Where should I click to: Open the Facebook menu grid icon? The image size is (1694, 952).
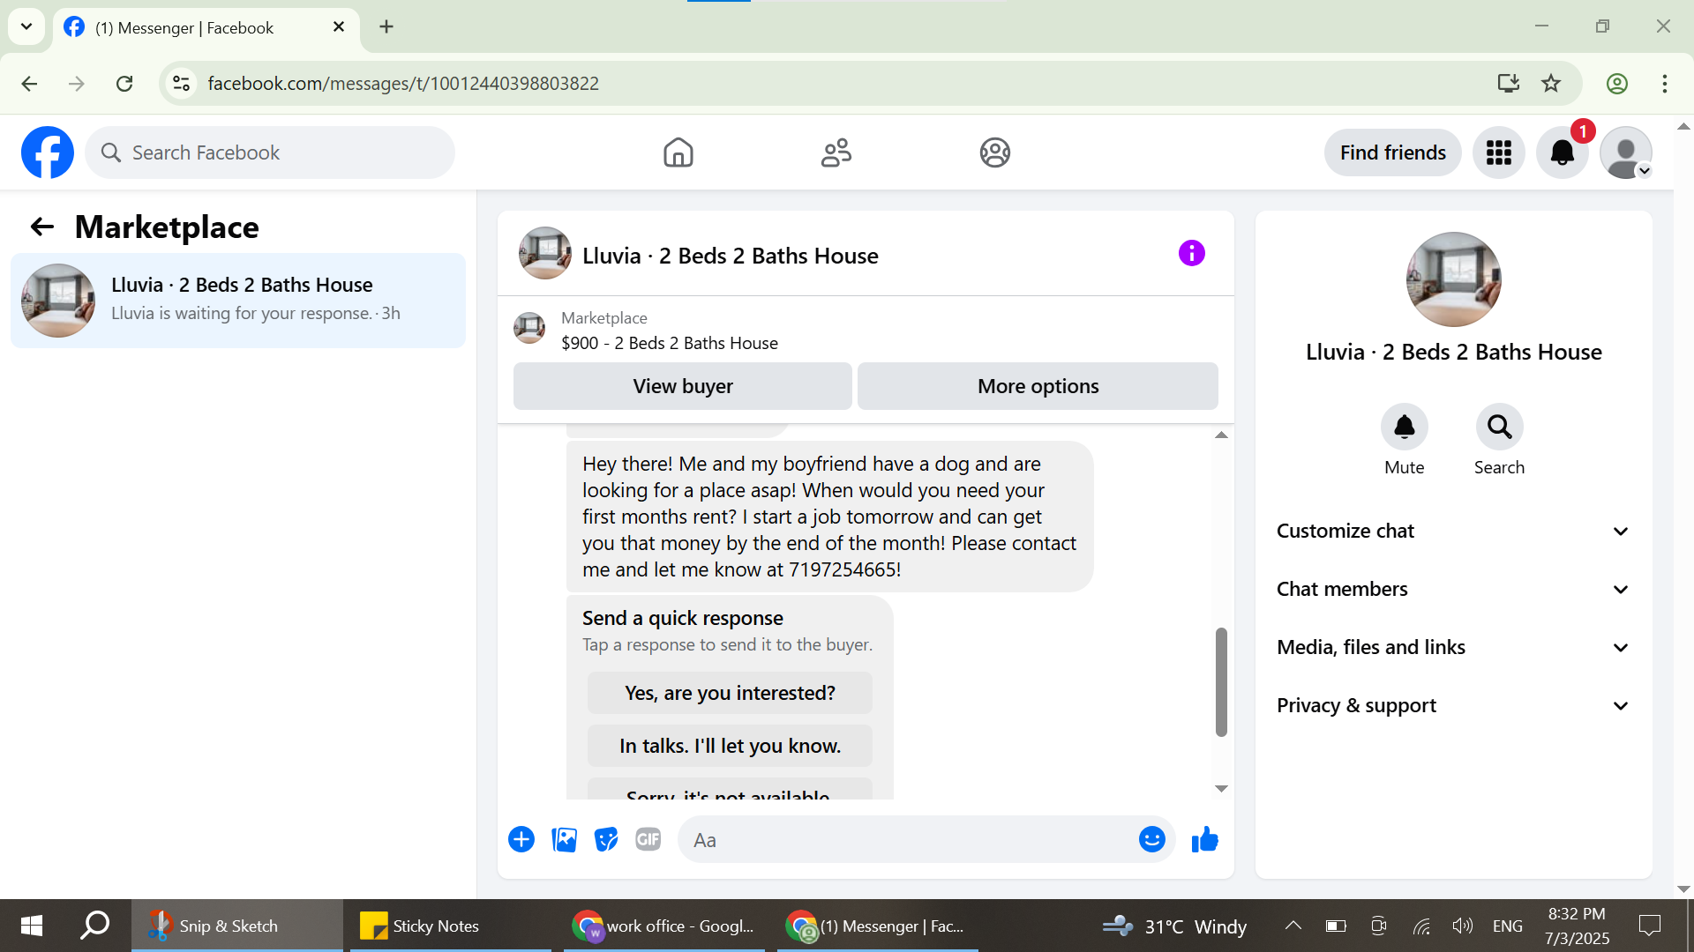pos(1498,152)
